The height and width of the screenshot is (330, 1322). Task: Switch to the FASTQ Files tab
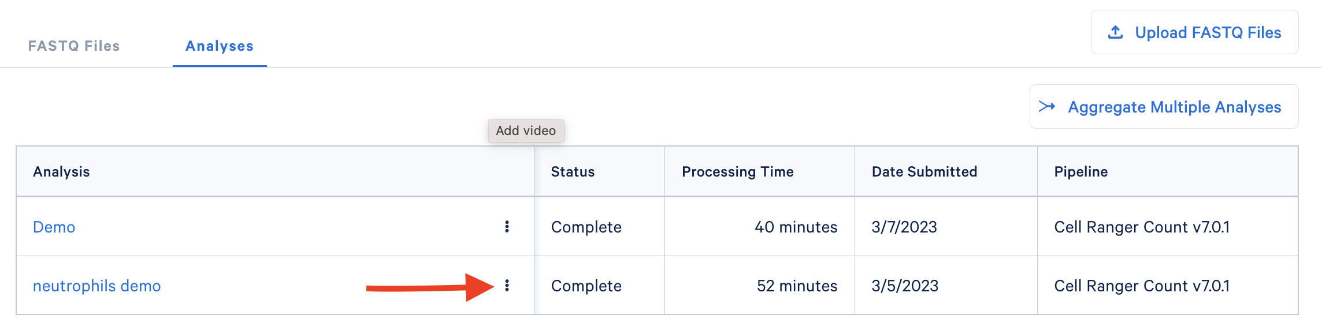(x=74, y=46)
